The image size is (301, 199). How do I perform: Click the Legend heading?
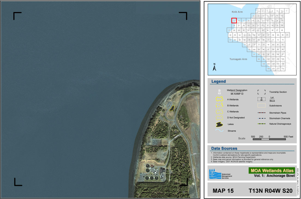point(219,81)
